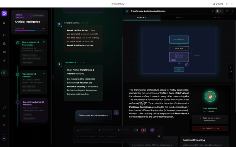Click the purple circle node for Generative Adversarial
Image resolution: width=236 pixels, height=147 pixels.
click(18, 102)
